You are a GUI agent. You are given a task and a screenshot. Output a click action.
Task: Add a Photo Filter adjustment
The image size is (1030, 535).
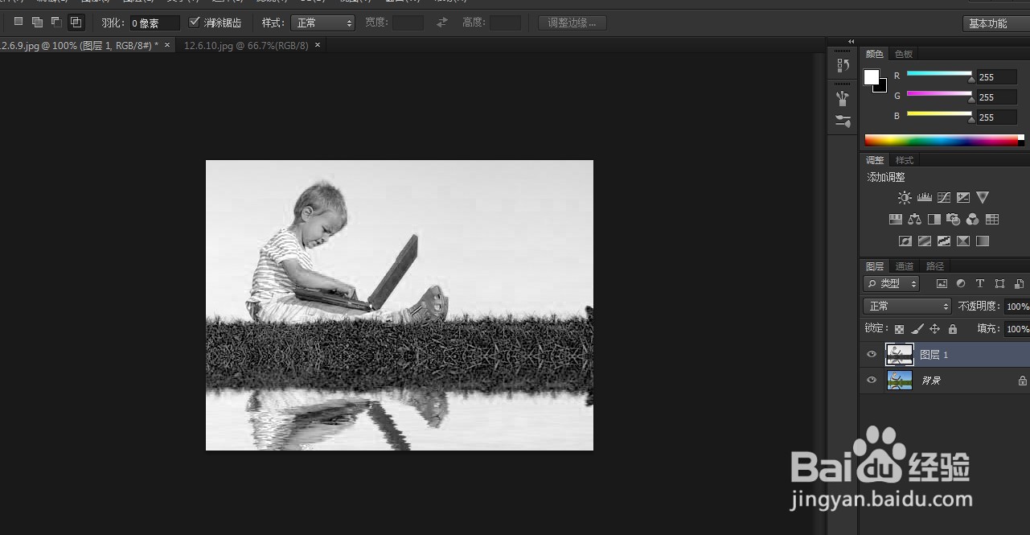click(953, 219)
